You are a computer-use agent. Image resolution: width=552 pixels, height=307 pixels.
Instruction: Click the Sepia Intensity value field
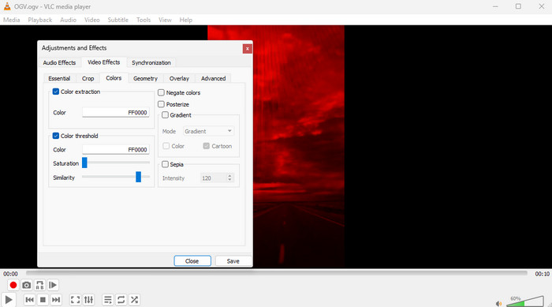[x=214, y=178]
